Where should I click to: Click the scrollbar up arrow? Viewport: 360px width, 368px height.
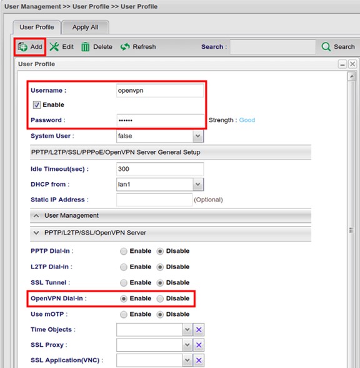point(351,76)
